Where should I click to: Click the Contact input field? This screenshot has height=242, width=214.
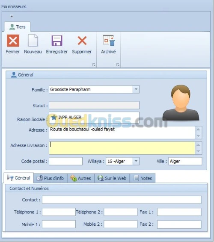pyautogui.click(x=122, y=200)
